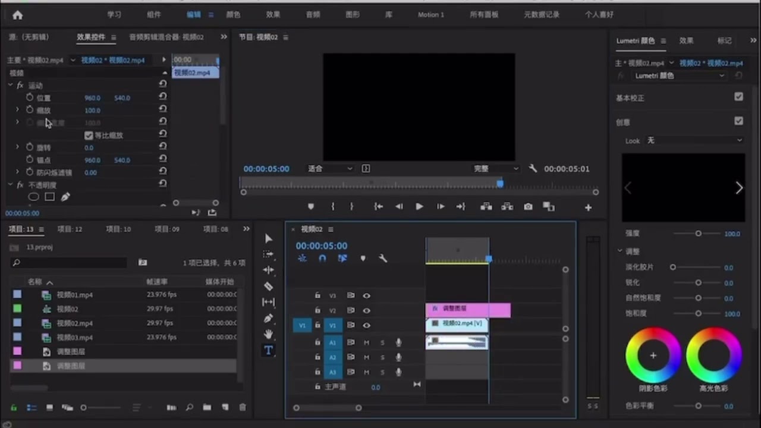Screen dimensions: 761x428
Task: Step forward one frame
Action: (x=440, y=206)
